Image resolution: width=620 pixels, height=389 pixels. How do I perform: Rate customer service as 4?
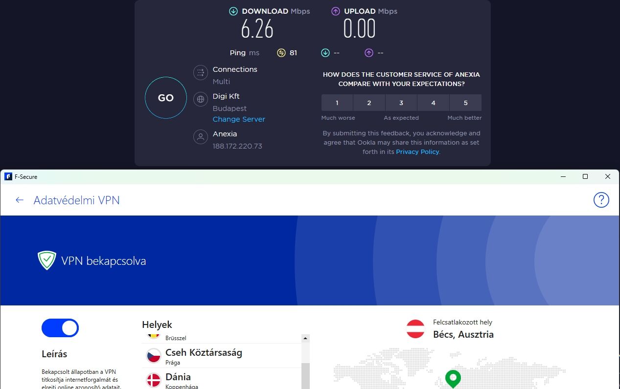(x=433, y=103)
